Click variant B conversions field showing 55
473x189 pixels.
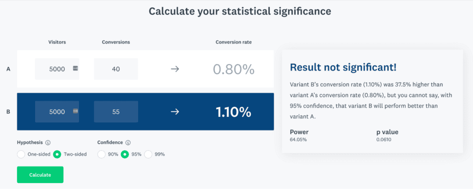pos(116,112)
